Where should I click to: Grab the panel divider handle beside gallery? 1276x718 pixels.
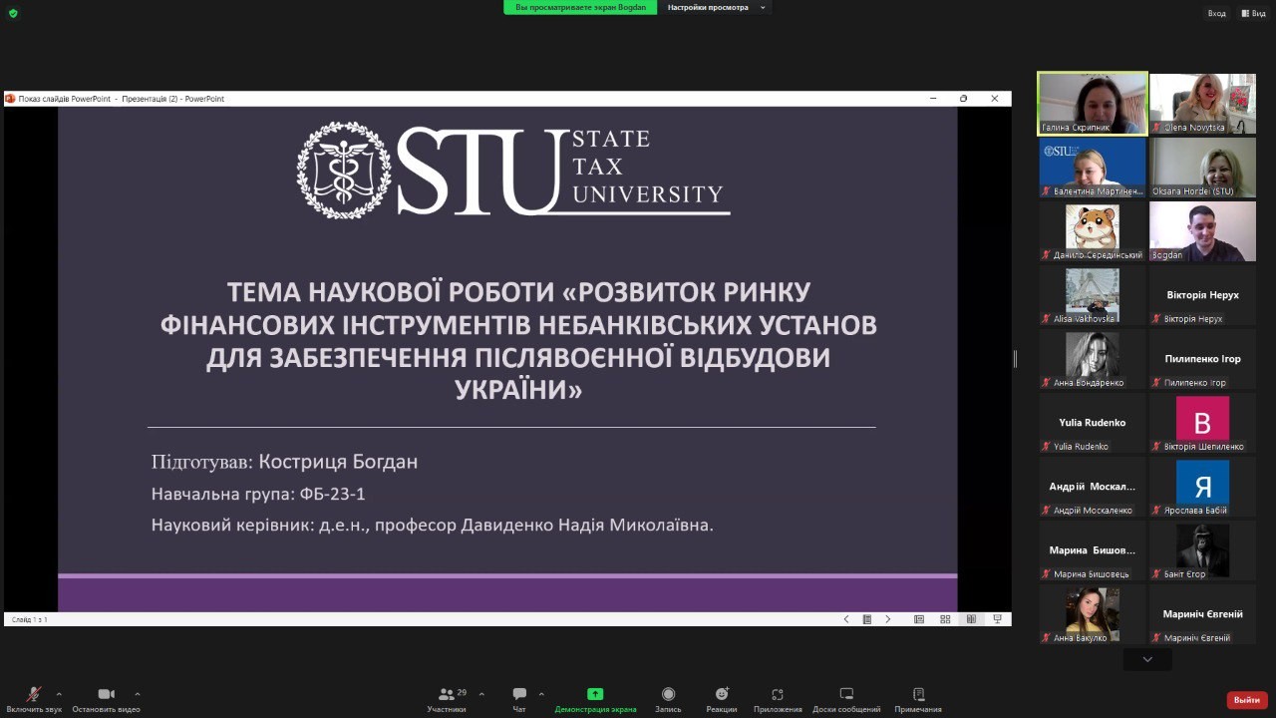tap(1015, 359)
